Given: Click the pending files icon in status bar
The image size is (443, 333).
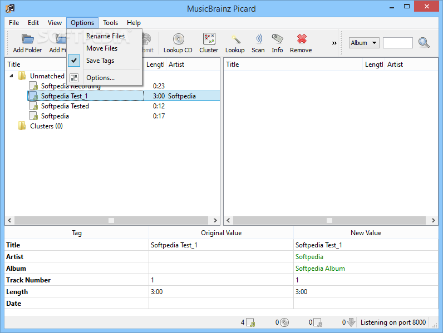Looking at the screenshot, I should click(x=318, y=322).
